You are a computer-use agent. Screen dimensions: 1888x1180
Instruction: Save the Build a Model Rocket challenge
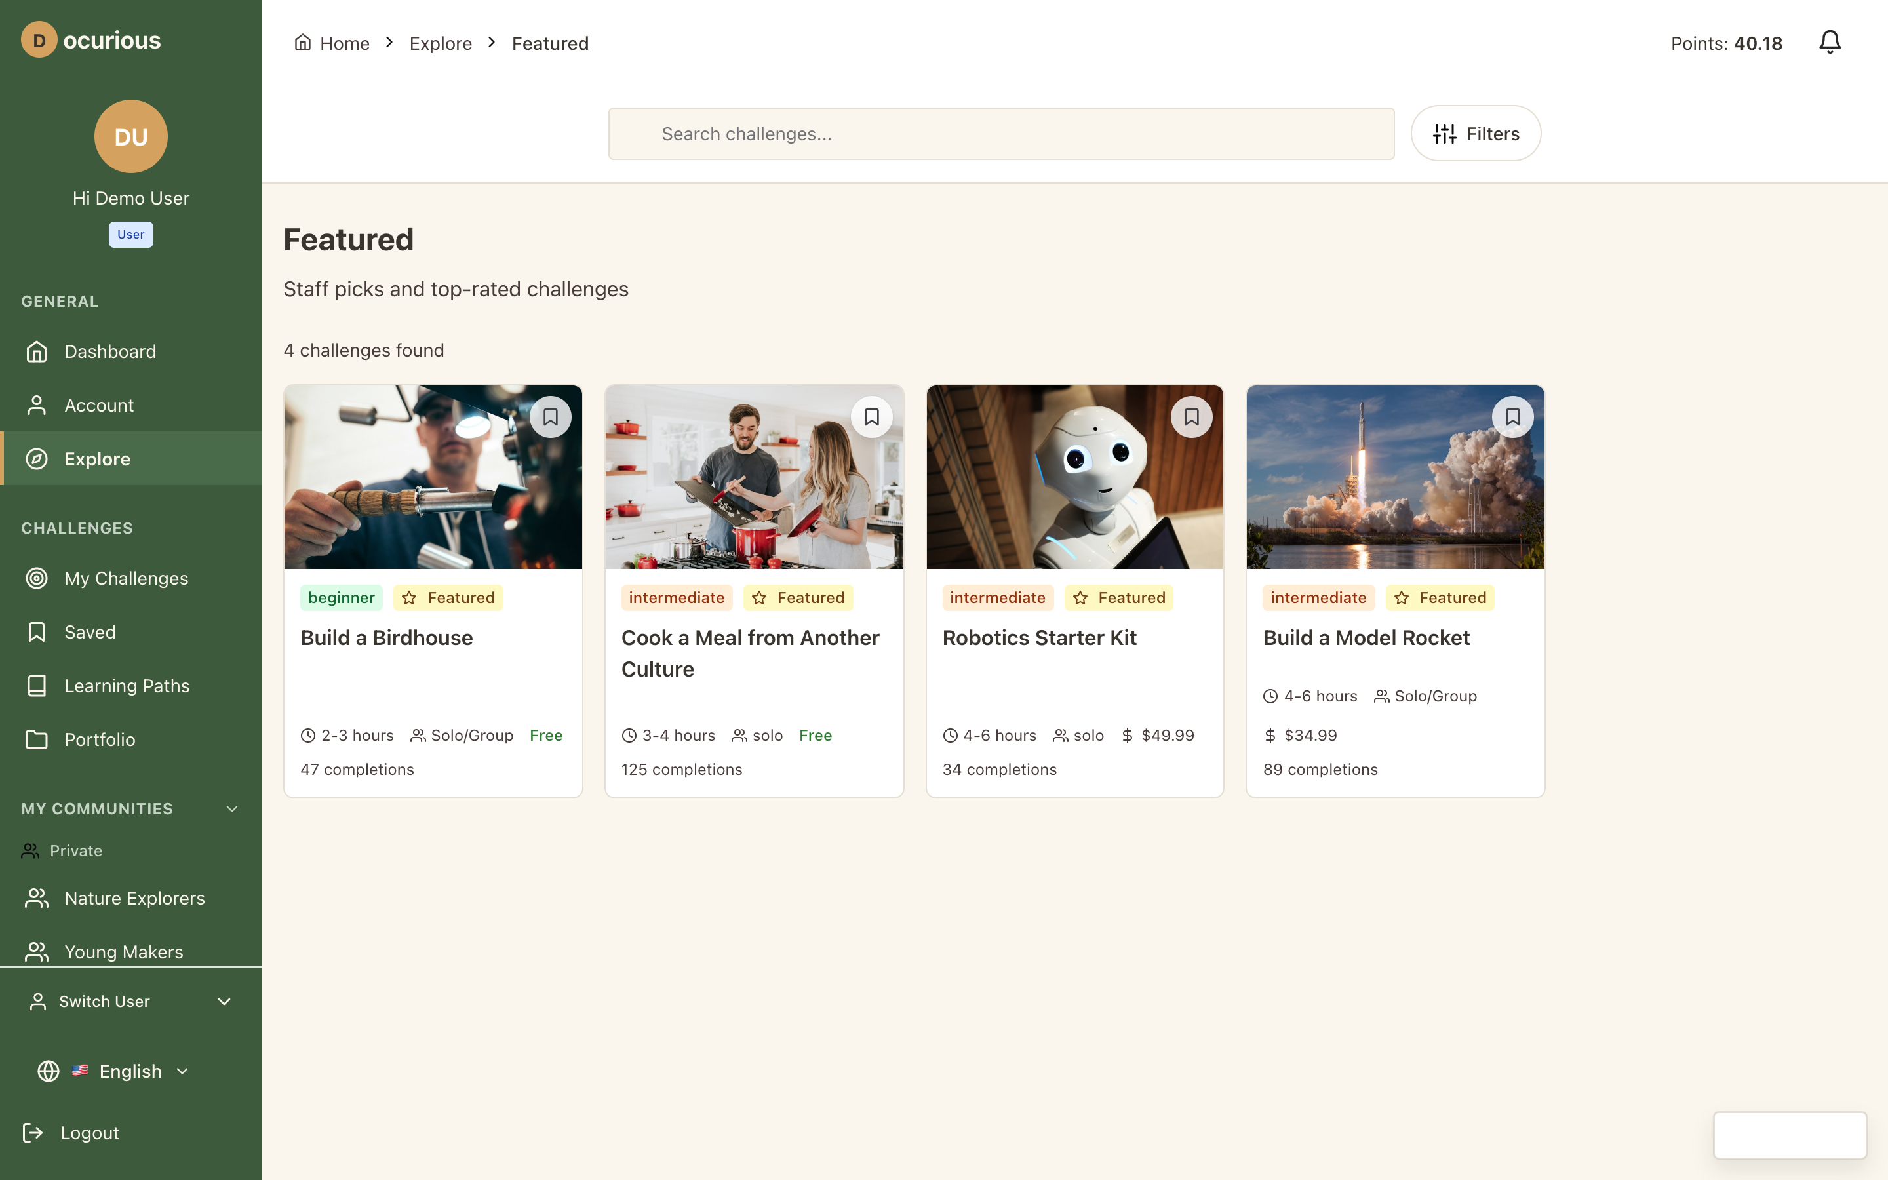(1513, 416)
